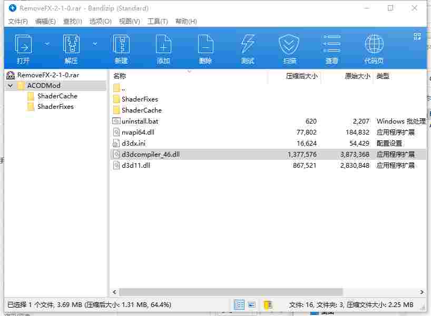This screenshot has width=431, height=316.
Task: Select ShaderCache in the left tree
Action: coord(57,96)
